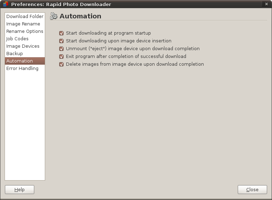Select Image Rename in the sidebar
The height and width of the screenshot is (200, 272).
(23, 24)
